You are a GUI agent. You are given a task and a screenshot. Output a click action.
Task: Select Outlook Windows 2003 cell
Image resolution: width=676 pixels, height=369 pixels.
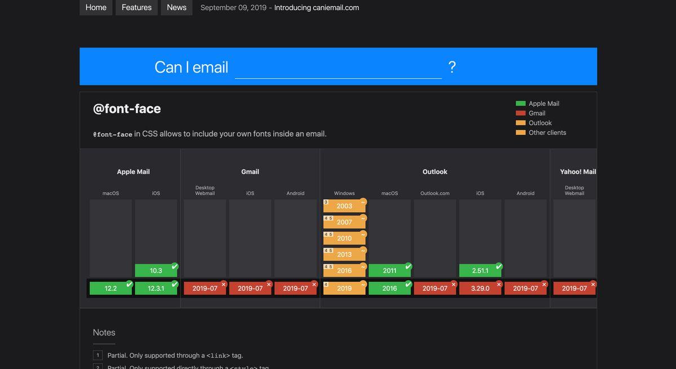[344, 206]
